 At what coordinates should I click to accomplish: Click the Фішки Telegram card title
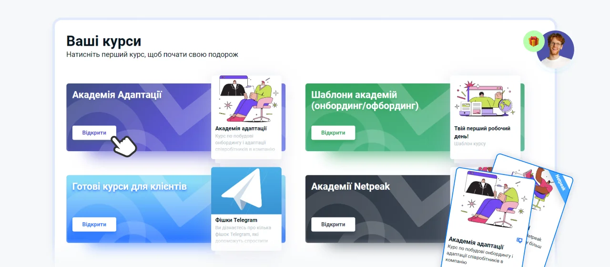236,220
